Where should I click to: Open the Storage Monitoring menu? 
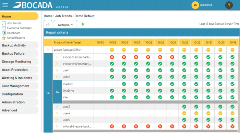pos(19,62)
